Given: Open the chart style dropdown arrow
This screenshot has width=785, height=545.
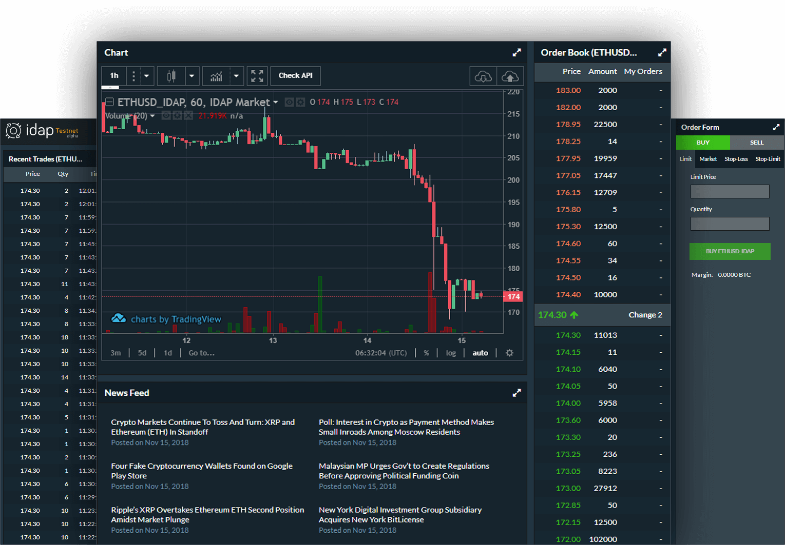Looking at the screenshot, I should pos(192,76).
